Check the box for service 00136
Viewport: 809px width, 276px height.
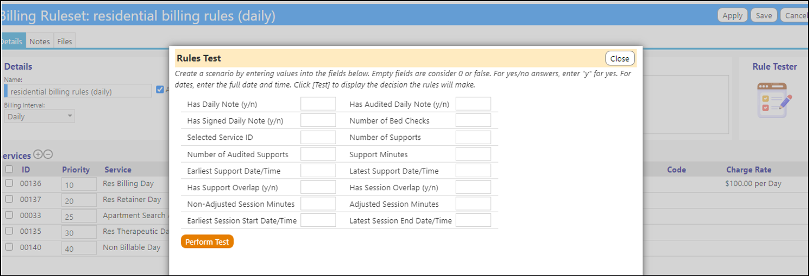(9, 183)
